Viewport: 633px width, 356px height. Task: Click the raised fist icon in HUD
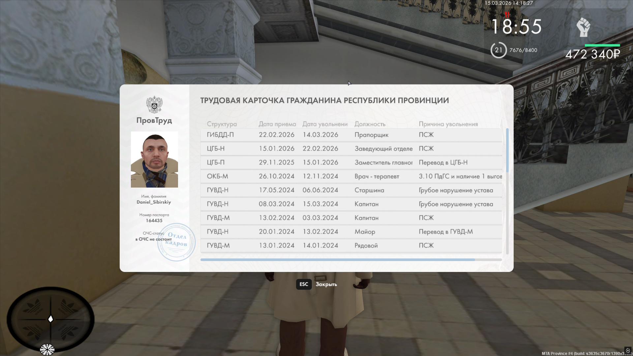[583, 27]
